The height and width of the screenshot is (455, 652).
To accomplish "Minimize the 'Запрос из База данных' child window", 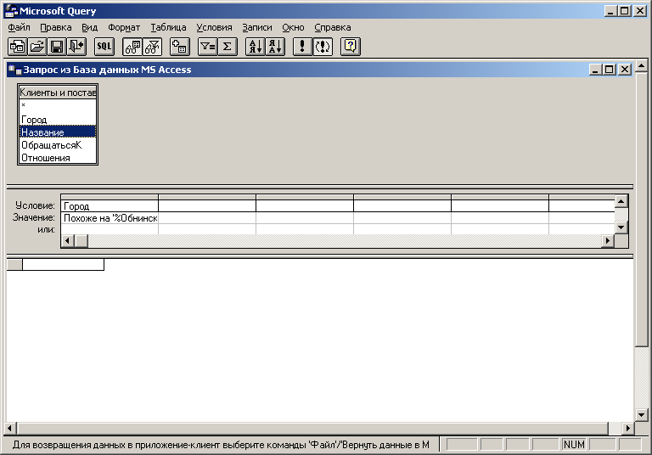I will click(595, 70).
